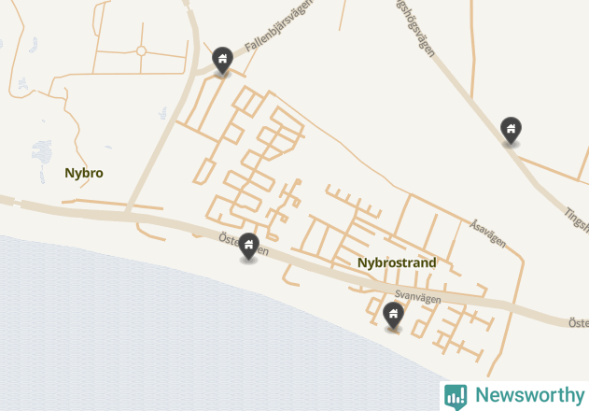Image resolution: width=589 pixels, height=411 pixels.
Task: Select the house marker below Svanvägen
Action: pos(393,315)
